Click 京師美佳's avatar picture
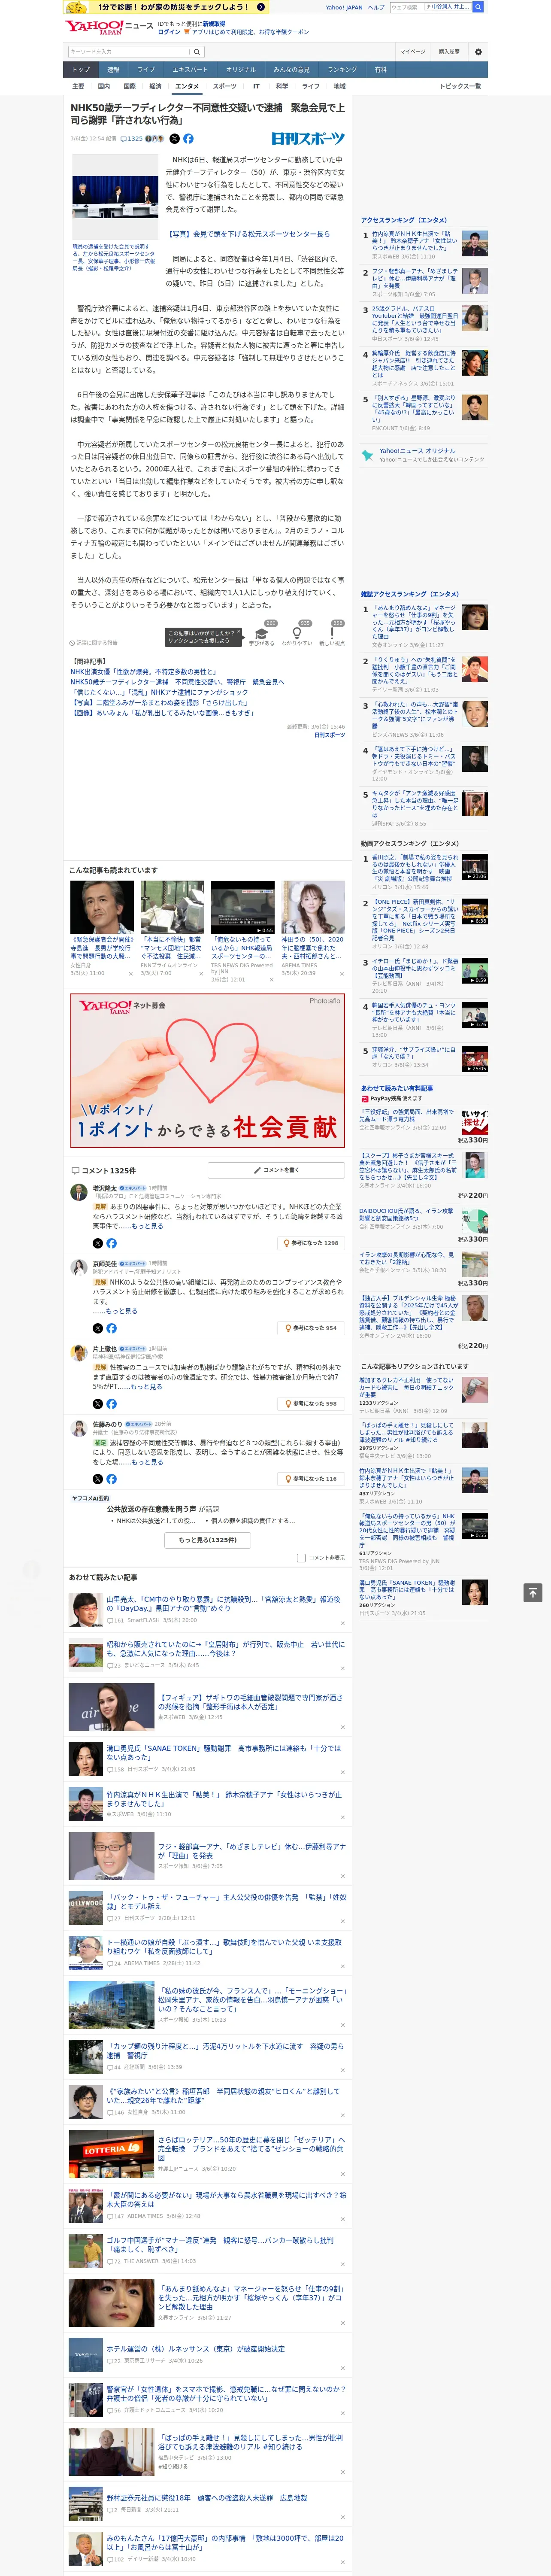Image resolution: width=551 pixels, height=2576 pixels. point(78,1267)
